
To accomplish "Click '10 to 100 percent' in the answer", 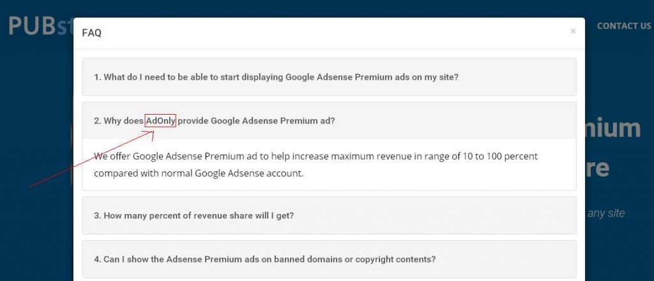I will tap(498, 156).
